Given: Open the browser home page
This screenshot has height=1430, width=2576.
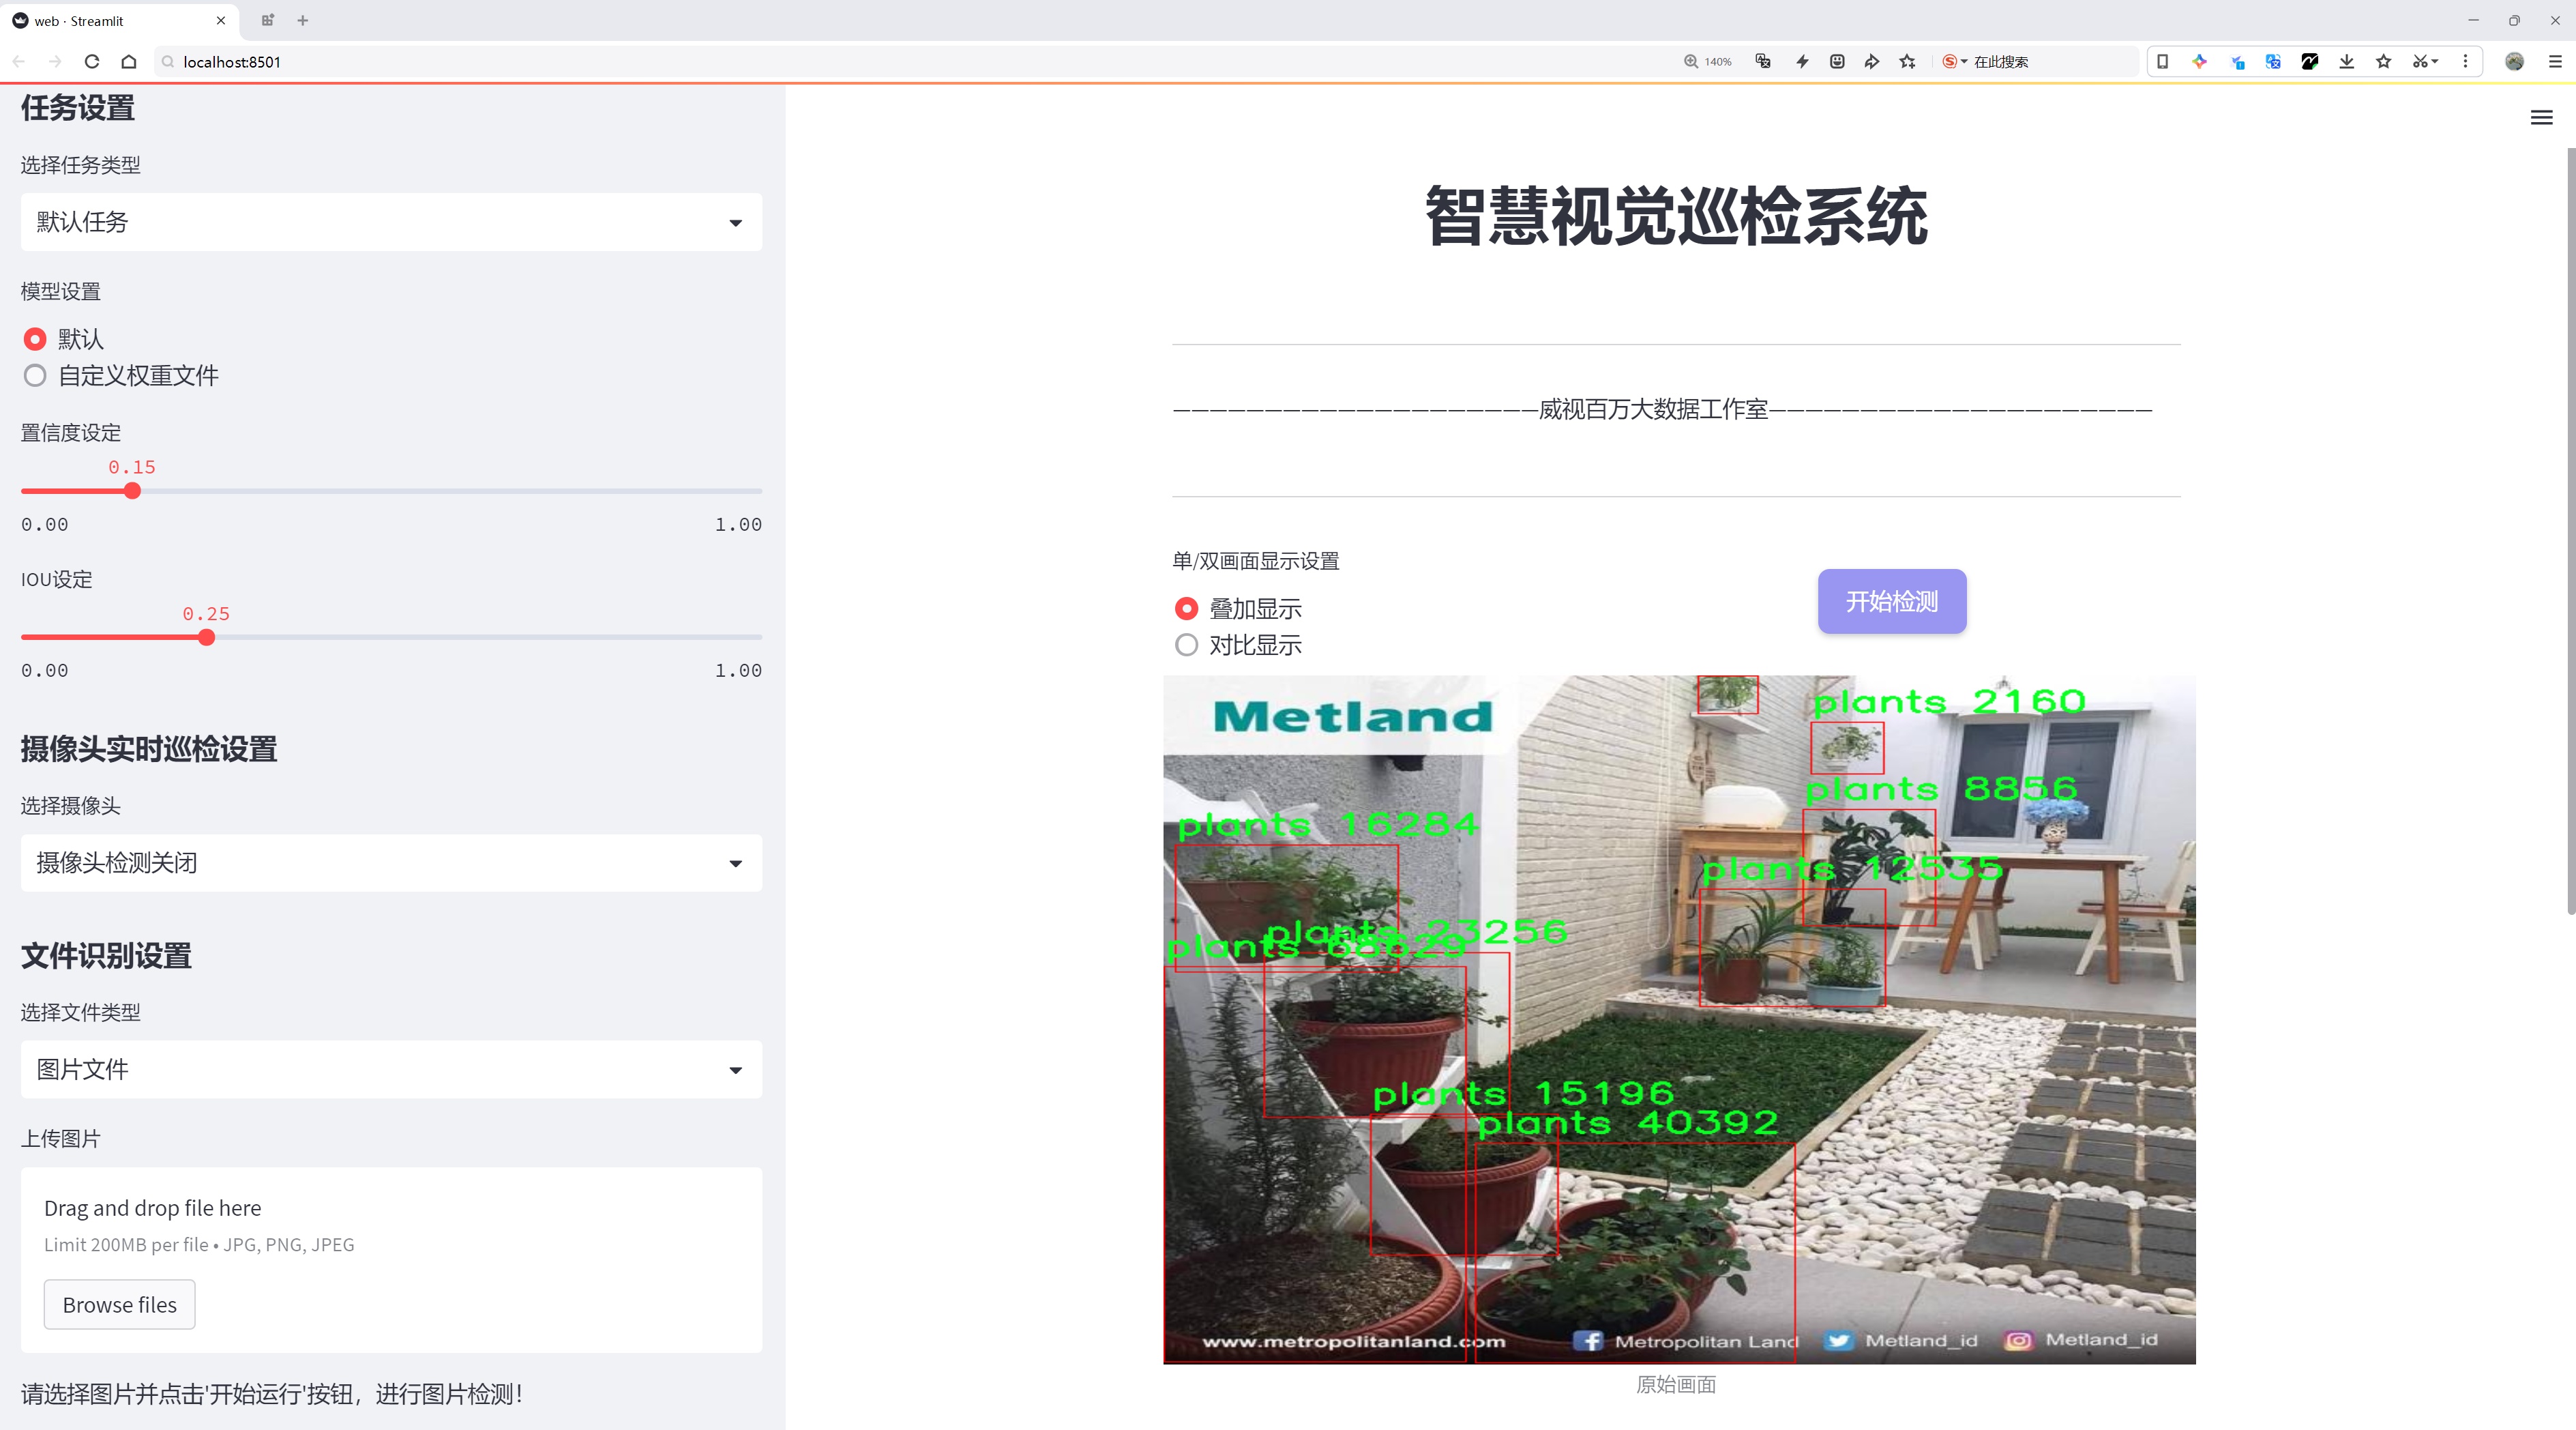Looking at the screenshot, I should [x=129, y=61].
